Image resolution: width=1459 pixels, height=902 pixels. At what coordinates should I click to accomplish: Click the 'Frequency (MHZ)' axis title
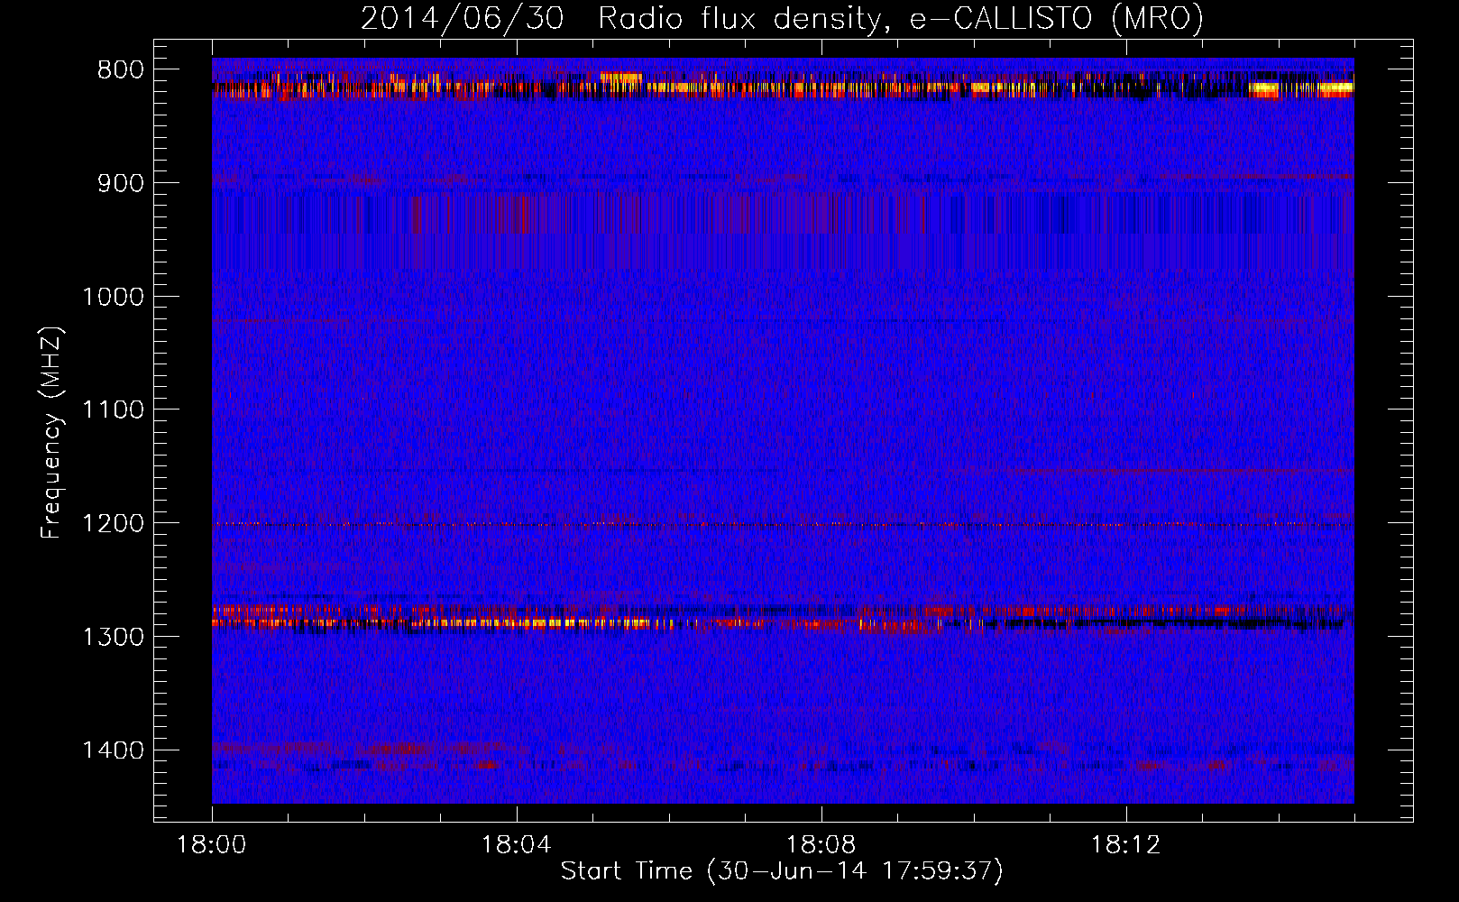(51, 433)
